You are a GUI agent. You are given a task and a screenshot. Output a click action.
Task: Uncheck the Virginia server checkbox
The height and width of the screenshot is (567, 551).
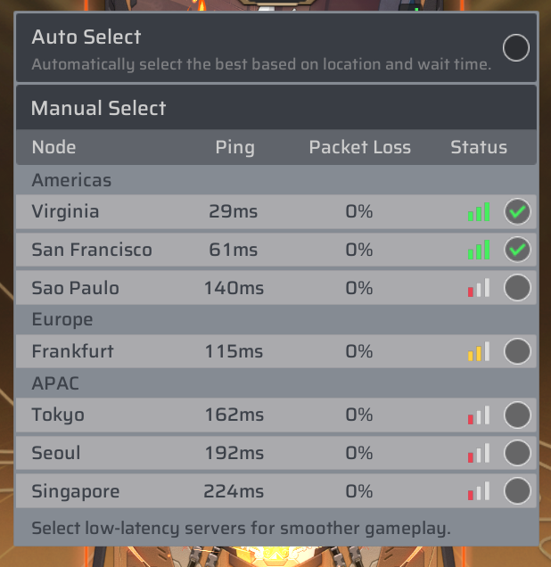click(x=517, y=211)
